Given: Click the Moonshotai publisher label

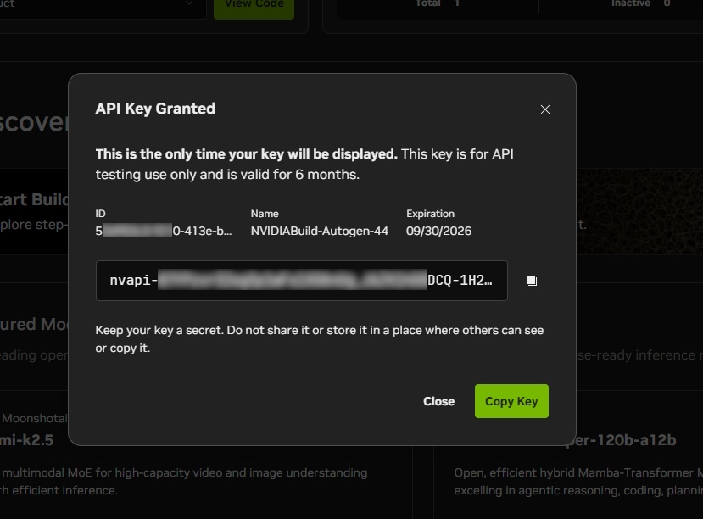Looking at the screenshot, I should [35, 419].
